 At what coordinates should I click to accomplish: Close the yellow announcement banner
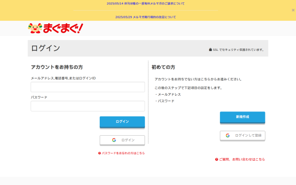pos(293,10)
